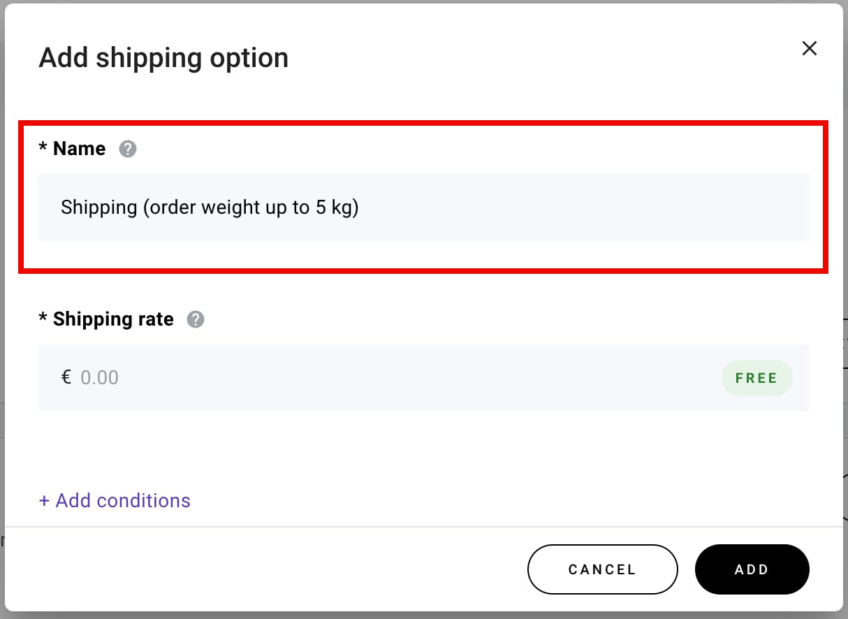The width and height of the screenshot is (848, 619).
Task: Expand conditions via Add conditions
Action: 114,500
